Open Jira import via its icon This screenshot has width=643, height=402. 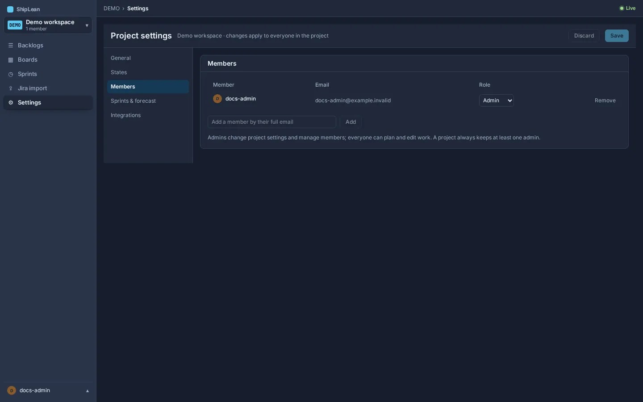coord(11,88)
